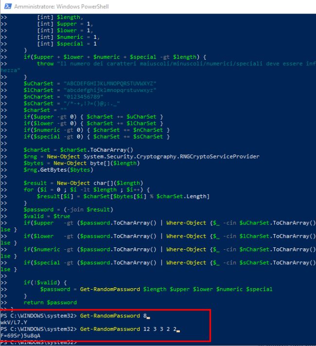
Task: Click the RNGCryptoServiceProvider line
Action: (141, 156)
